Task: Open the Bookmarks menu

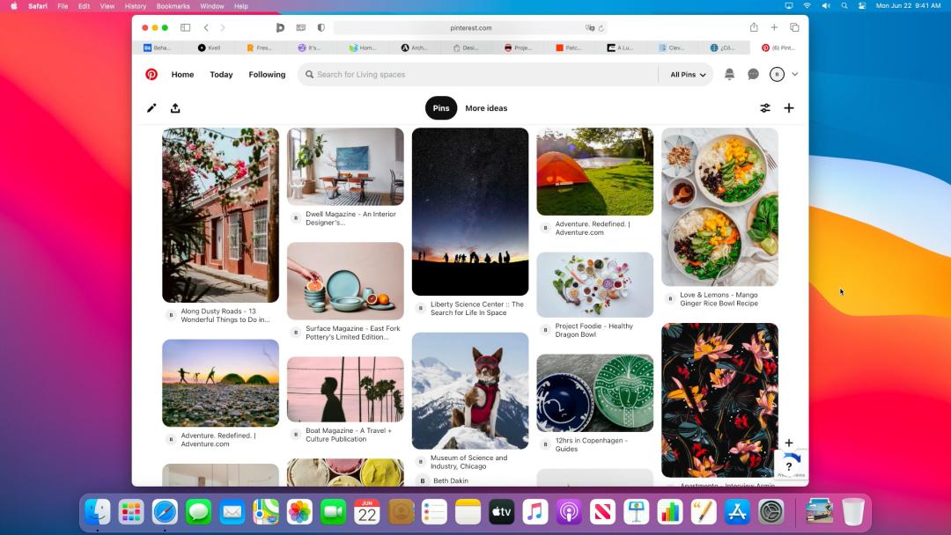Action: (x=173, y=6)
